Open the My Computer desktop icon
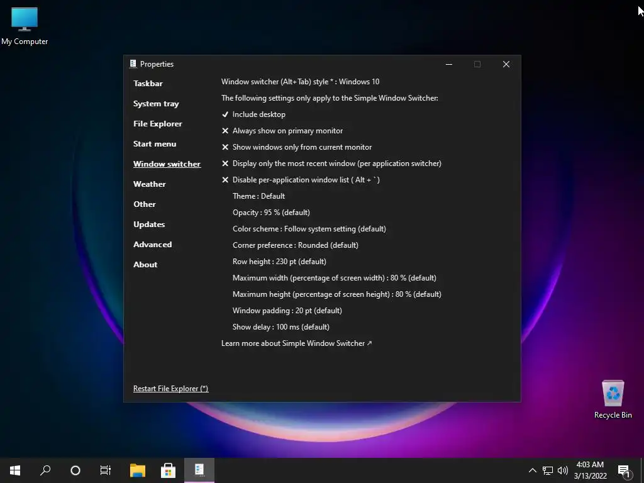Screen dimensions: 644x483 tap(25, 26)
